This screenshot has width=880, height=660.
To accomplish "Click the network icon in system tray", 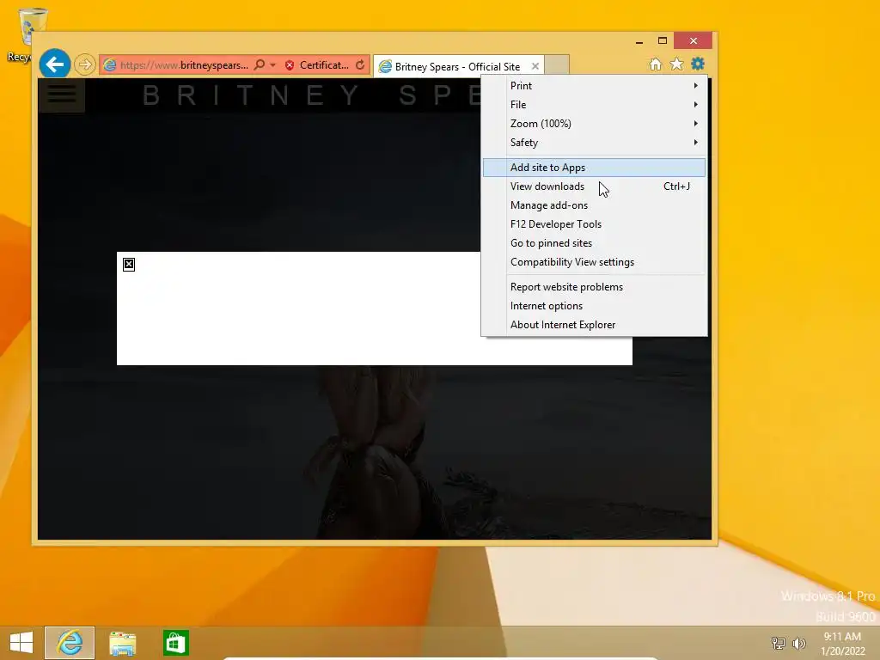I will pos(778,643).
